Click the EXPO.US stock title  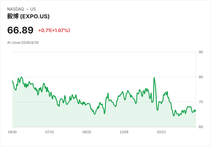[28, 16]
